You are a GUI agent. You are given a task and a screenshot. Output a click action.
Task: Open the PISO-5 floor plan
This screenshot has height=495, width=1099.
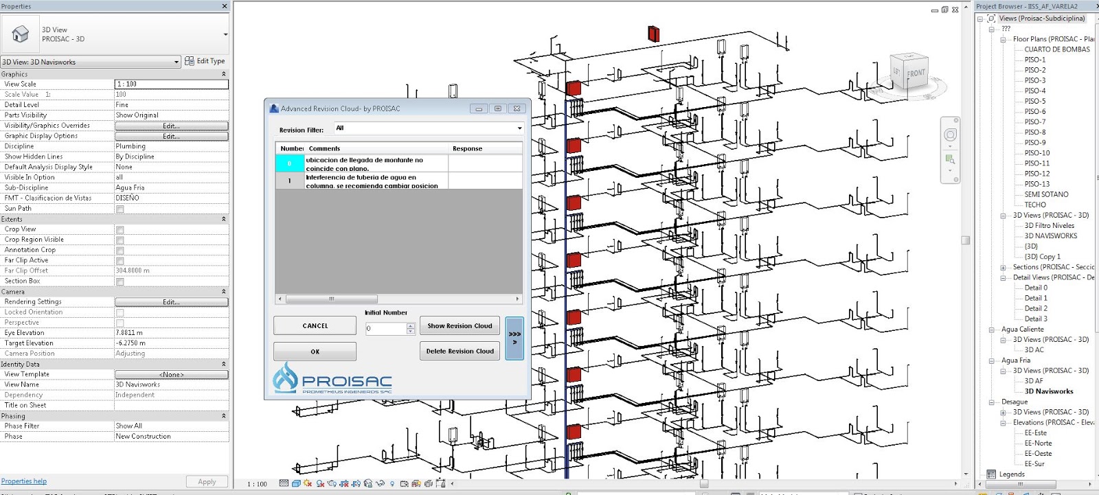(x=1035, y=101)
